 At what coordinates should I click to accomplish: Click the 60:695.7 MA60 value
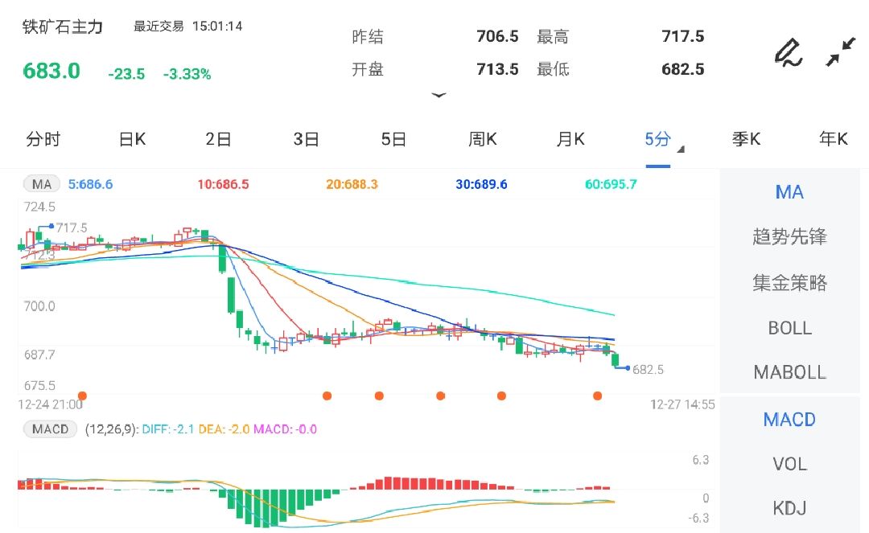click(612, 184)
